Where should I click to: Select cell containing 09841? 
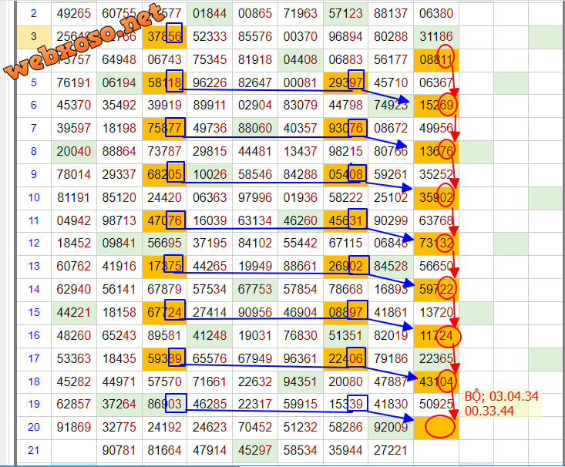tap(119, 244)
